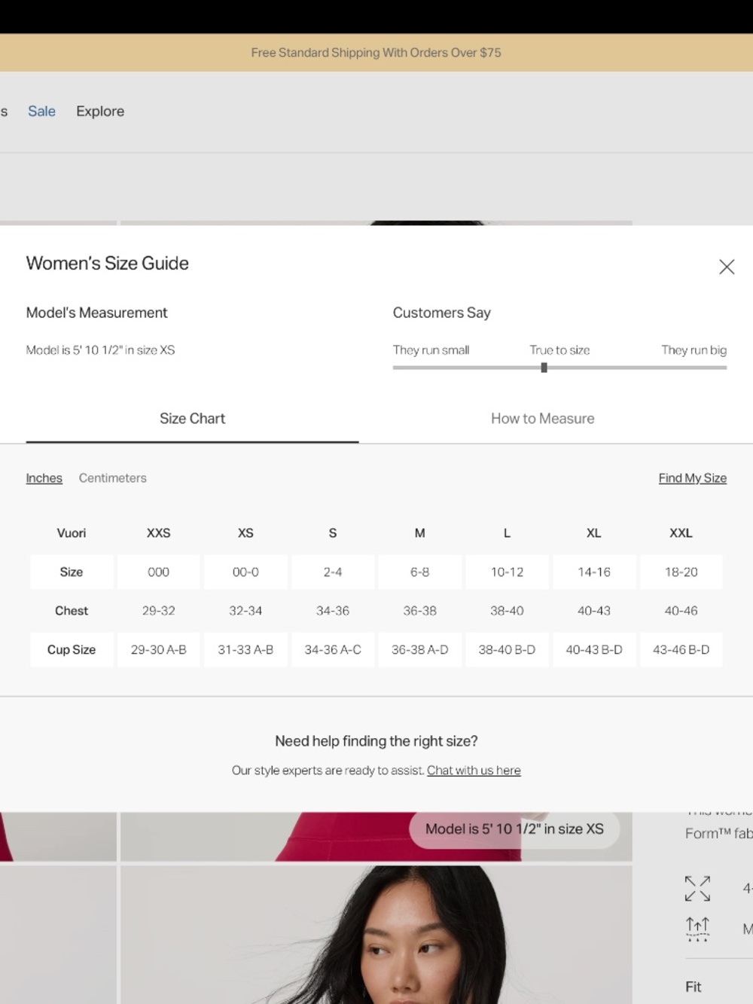
Task: Click chest cell 36-38
Action: pos(420,611)
